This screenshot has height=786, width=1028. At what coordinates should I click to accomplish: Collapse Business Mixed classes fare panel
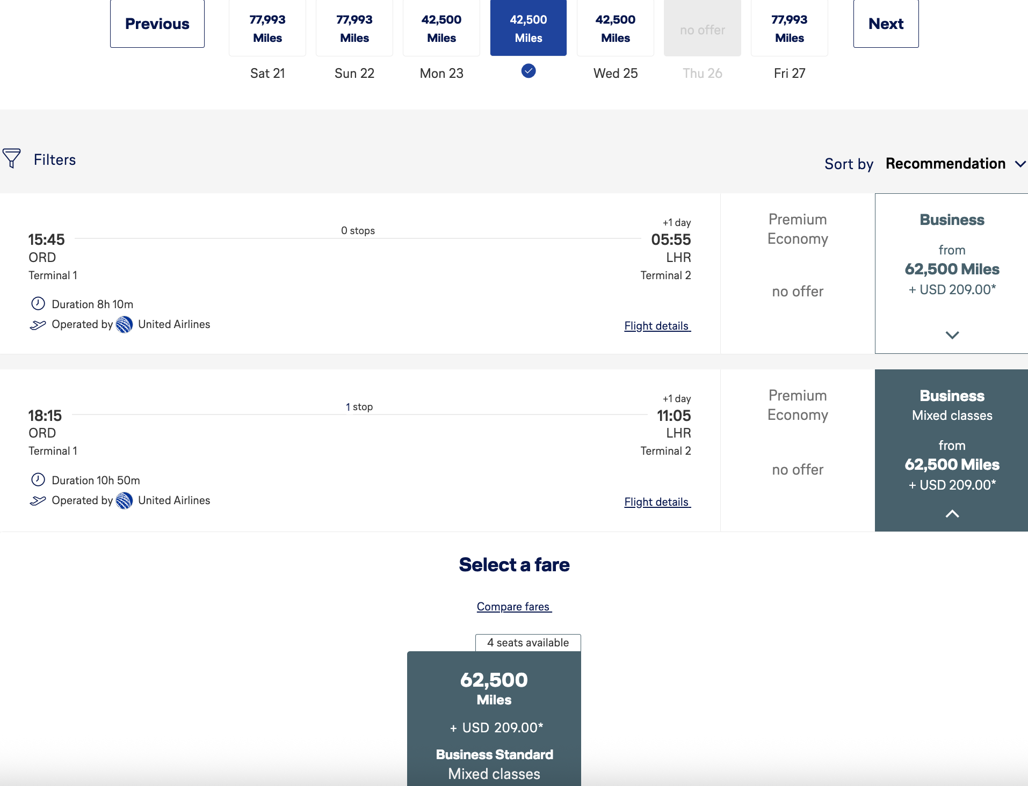point(952,514)
